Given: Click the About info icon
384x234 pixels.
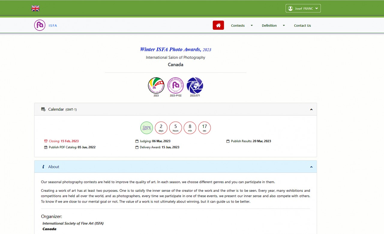Looking at the screenshot, I should 43,167.
